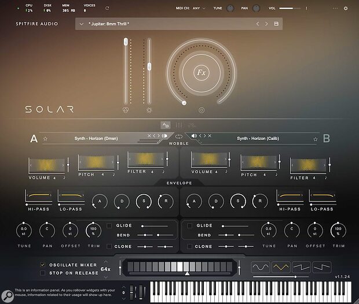
Task: Enable the sound A GLIDE checkbox
Action: (x=109, y=225)
